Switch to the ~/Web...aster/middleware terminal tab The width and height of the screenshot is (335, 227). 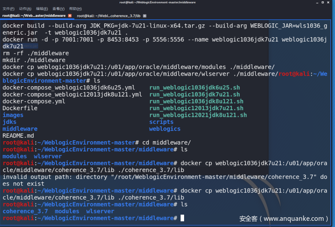34,16
